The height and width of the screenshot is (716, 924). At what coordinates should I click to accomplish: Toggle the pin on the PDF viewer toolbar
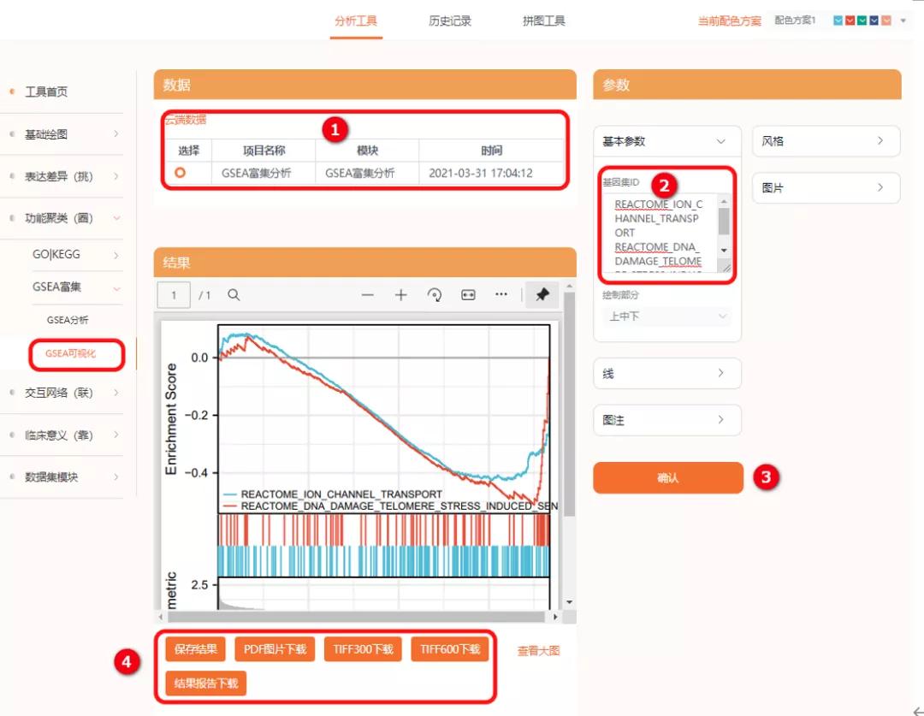pyautogui.click(x=543, y=293)
